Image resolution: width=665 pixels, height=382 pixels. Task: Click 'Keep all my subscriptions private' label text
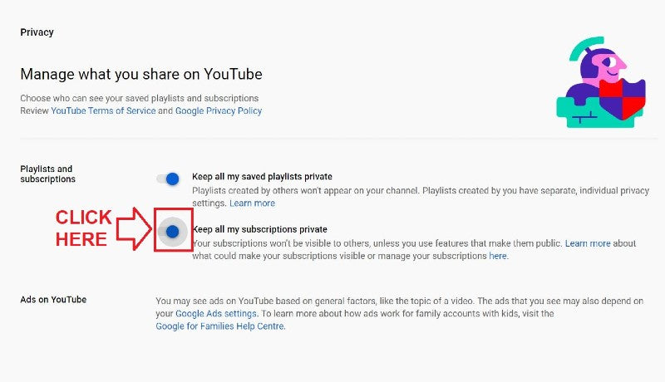click(259, 229)
